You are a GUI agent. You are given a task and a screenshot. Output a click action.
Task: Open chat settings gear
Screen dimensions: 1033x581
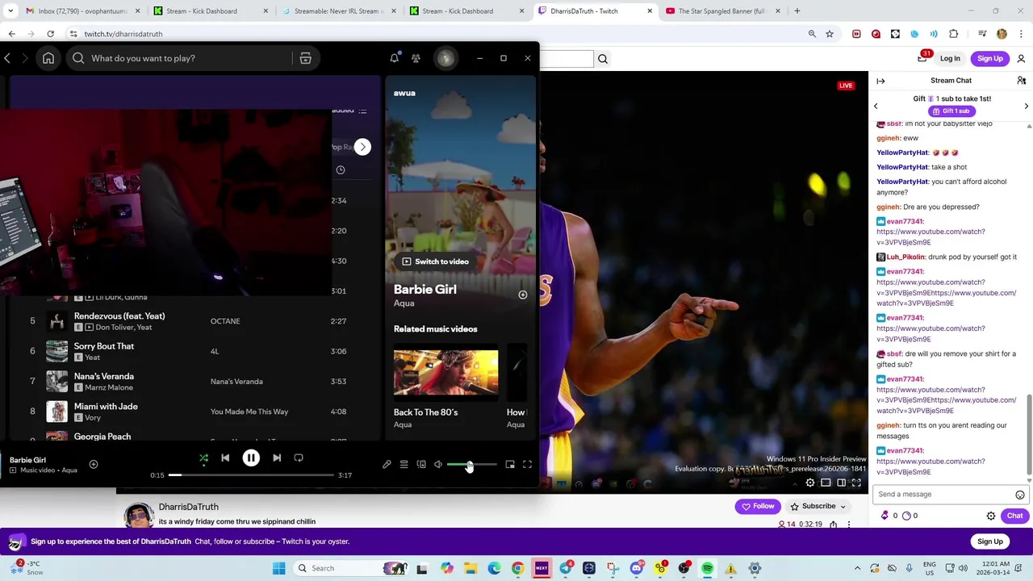(x=991, y=516)
